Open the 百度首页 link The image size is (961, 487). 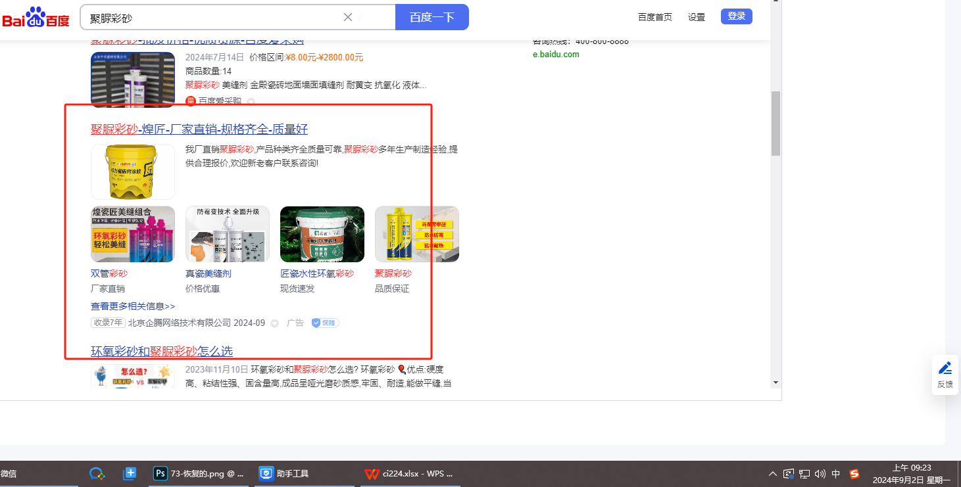click(655, 17)
